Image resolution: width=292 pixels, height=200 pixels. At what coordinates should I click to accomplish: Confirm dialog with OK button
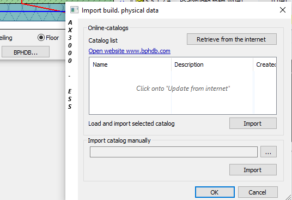(215, 192)
